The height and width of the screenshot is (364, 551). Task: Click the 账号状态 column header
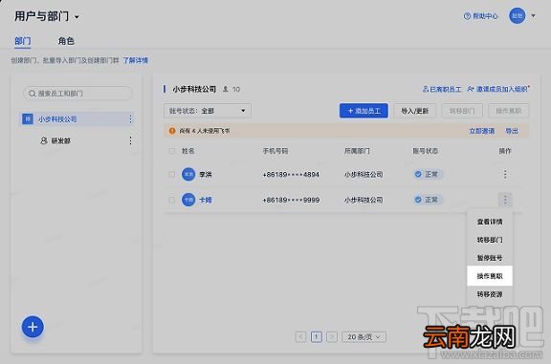[x=425, y=151]
